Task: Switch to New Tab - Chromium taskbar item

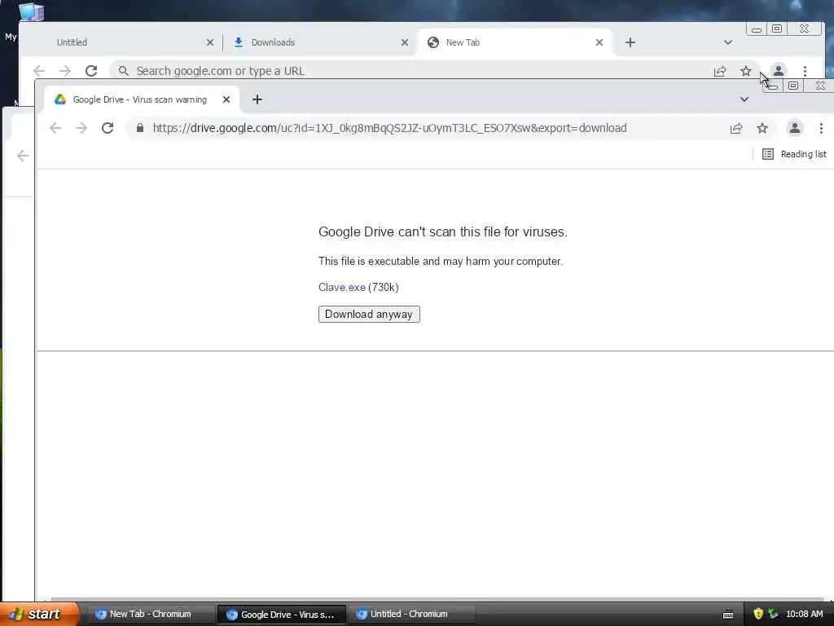Action: 150,615
